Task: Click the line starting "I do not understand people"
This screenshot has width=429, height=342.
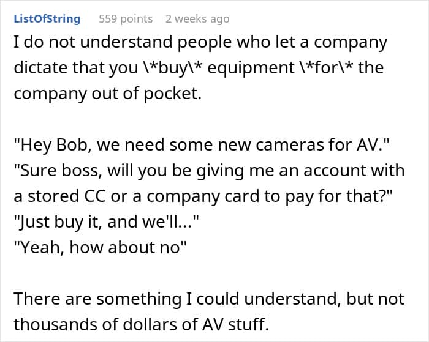Action: pyautogui.click(x=200, y=43)
